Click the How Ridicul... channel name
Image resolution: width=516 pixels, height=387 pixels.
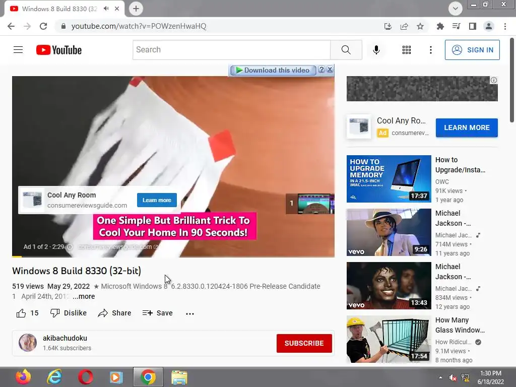click(453, 342)
